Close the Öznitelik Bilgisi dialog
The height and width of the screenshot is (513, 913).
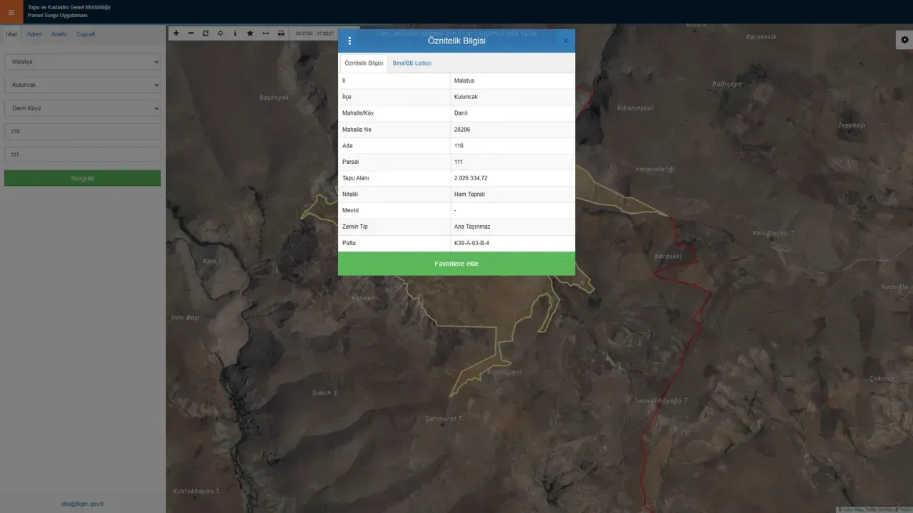566,41
